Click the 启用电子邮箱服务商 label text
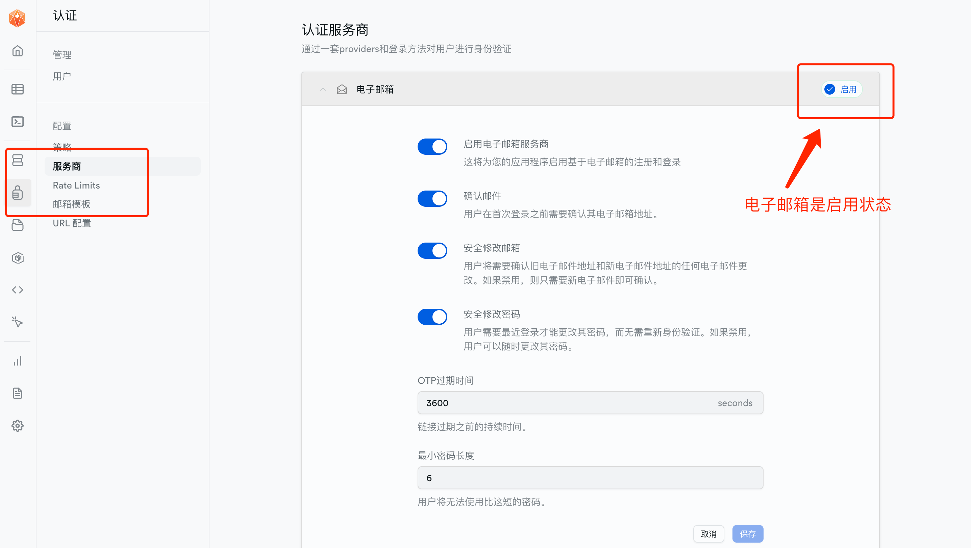 506,144
